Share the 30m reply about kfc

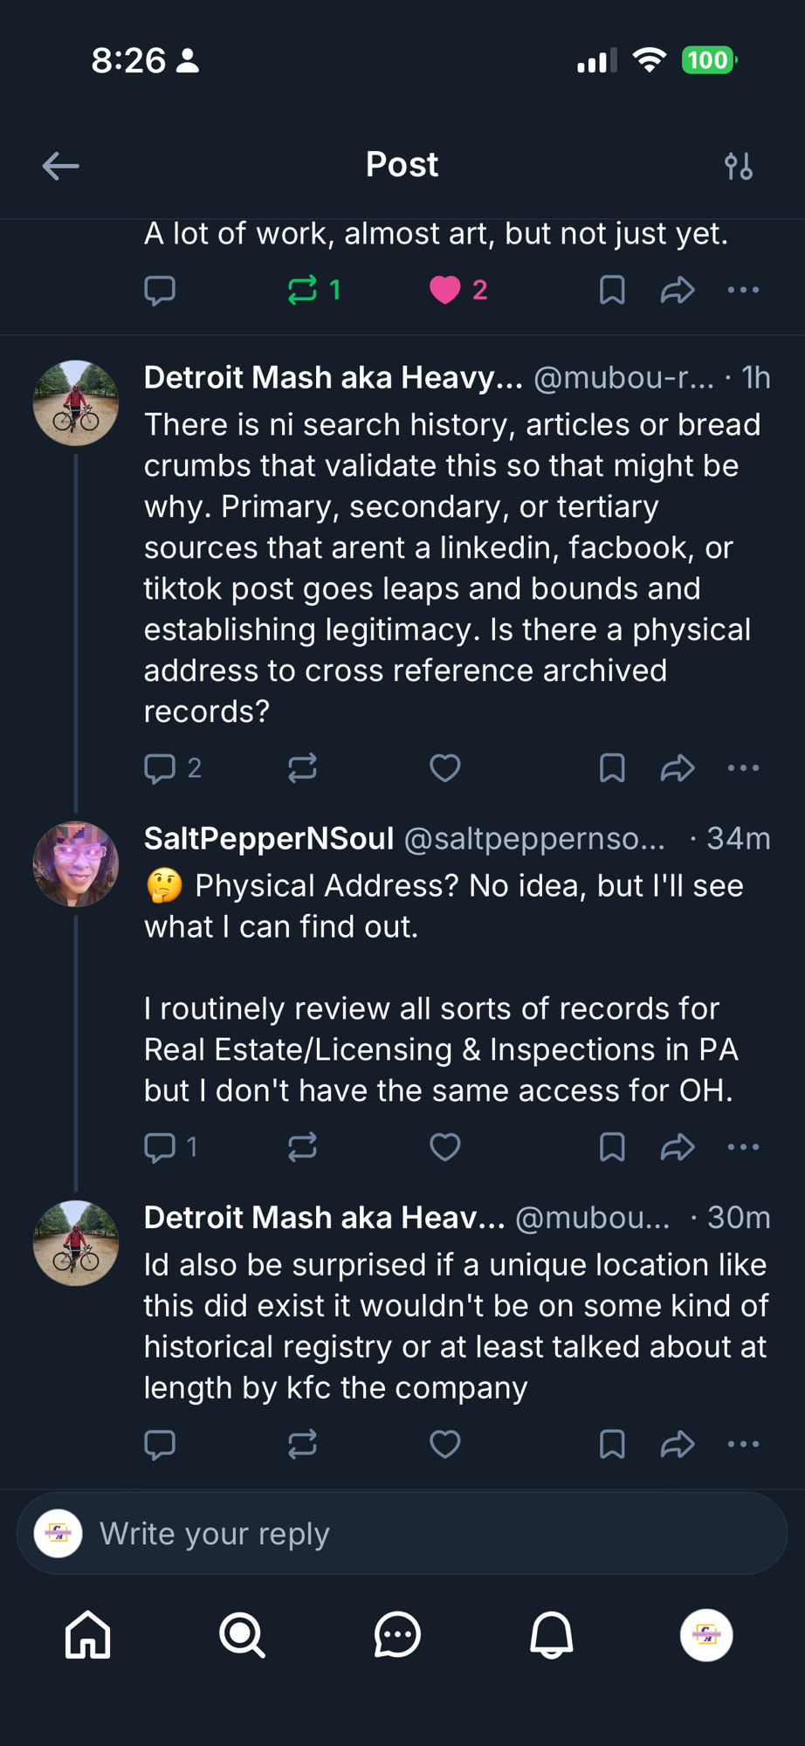(x=678, y=1444)
